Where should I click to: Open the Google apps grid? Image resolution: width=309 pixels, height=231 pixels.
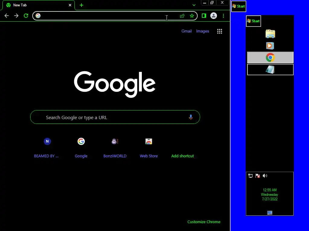pyautogui.click(x=220, y=31)
